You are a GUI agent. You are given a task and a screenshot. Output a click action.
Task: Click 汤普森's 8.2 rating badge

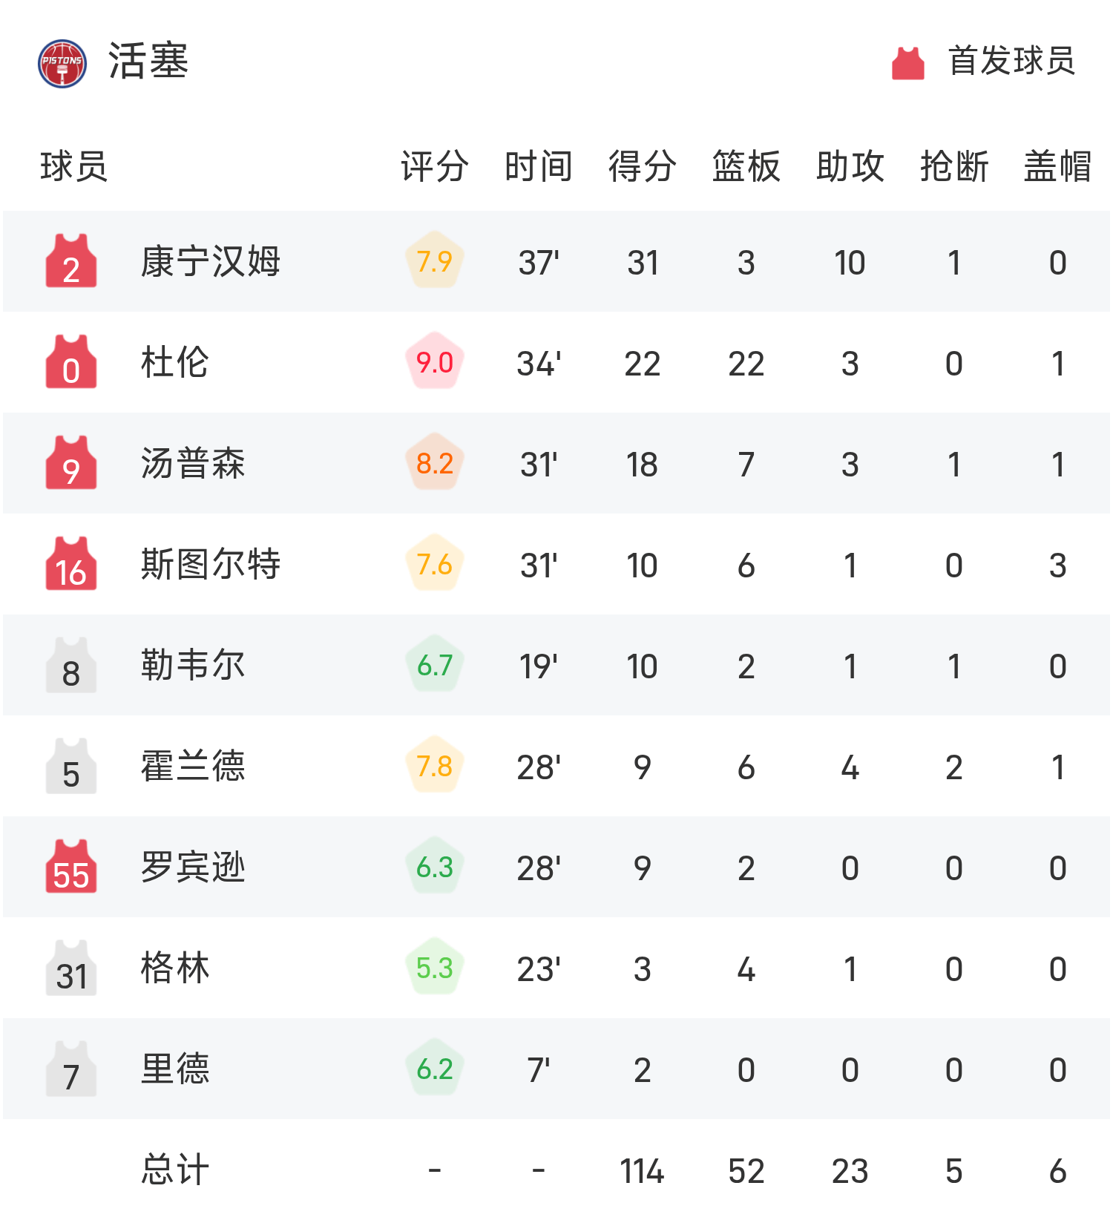pyautogui.click(x=435, y=464)
